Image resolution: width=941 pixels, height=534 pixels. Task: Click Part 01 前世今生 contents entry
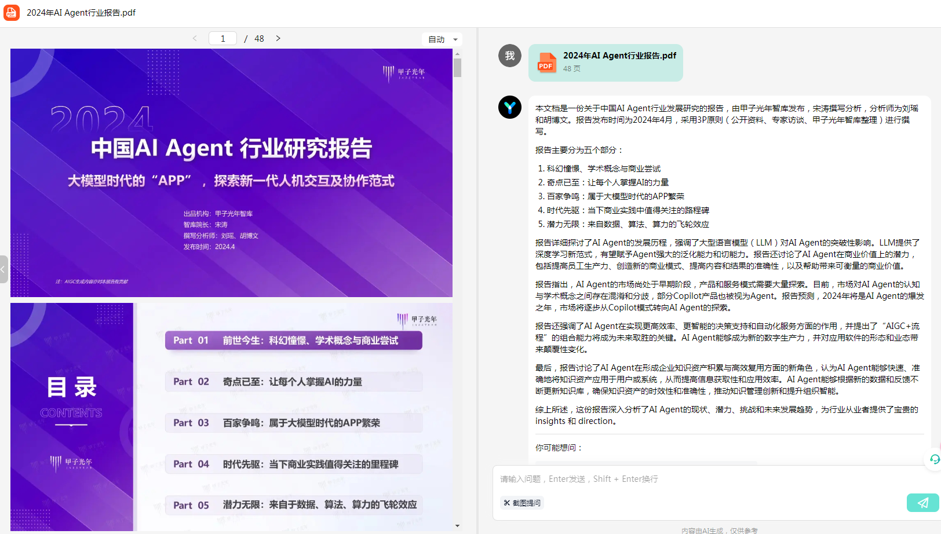294,341
